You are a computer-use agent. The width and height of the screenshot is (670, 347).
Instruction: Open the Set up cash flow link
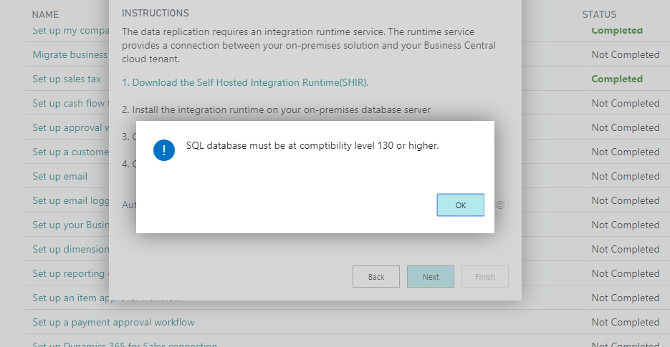click(x=70, y=104)
